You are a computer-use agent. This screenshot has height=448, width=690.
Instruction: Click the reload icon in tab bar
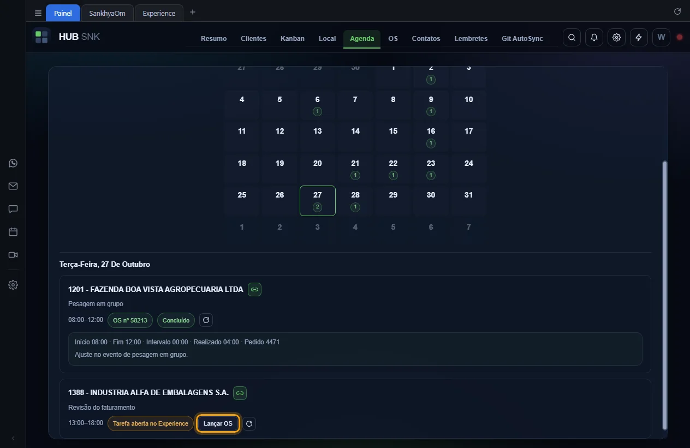(677, 11)
